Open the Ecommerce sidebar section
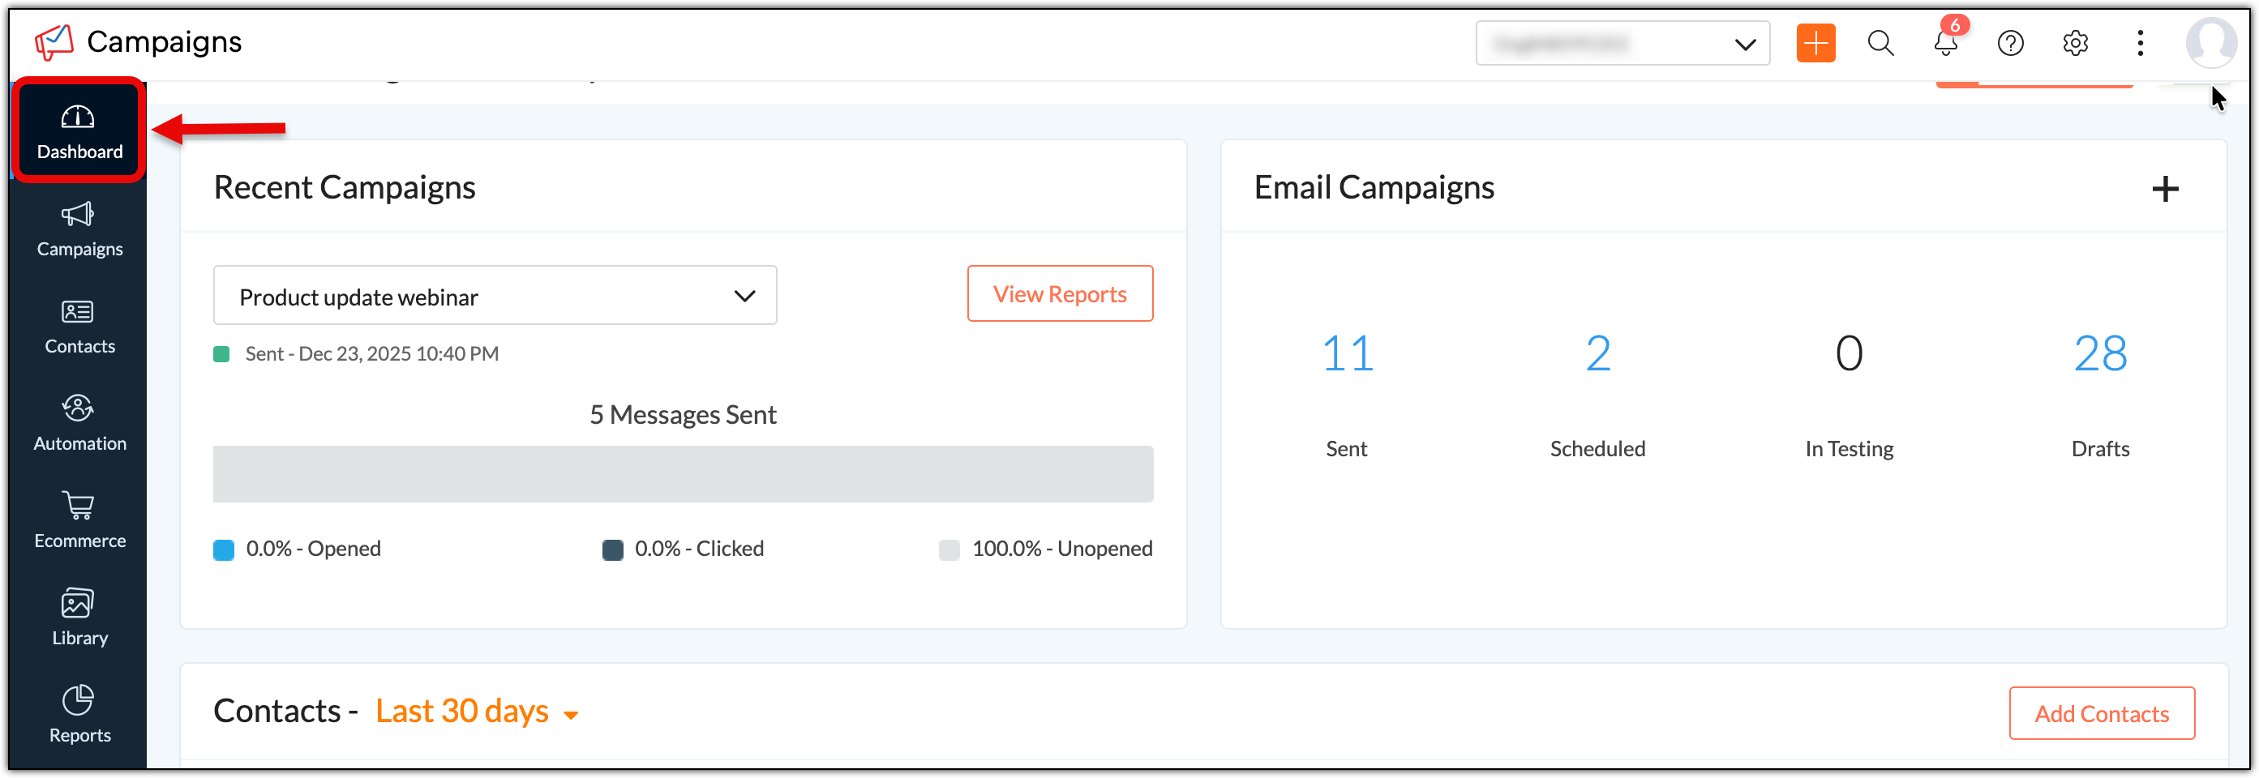The height and width of the screenshot is (778, 2259). pyautogui.click(x=79, y=521)
